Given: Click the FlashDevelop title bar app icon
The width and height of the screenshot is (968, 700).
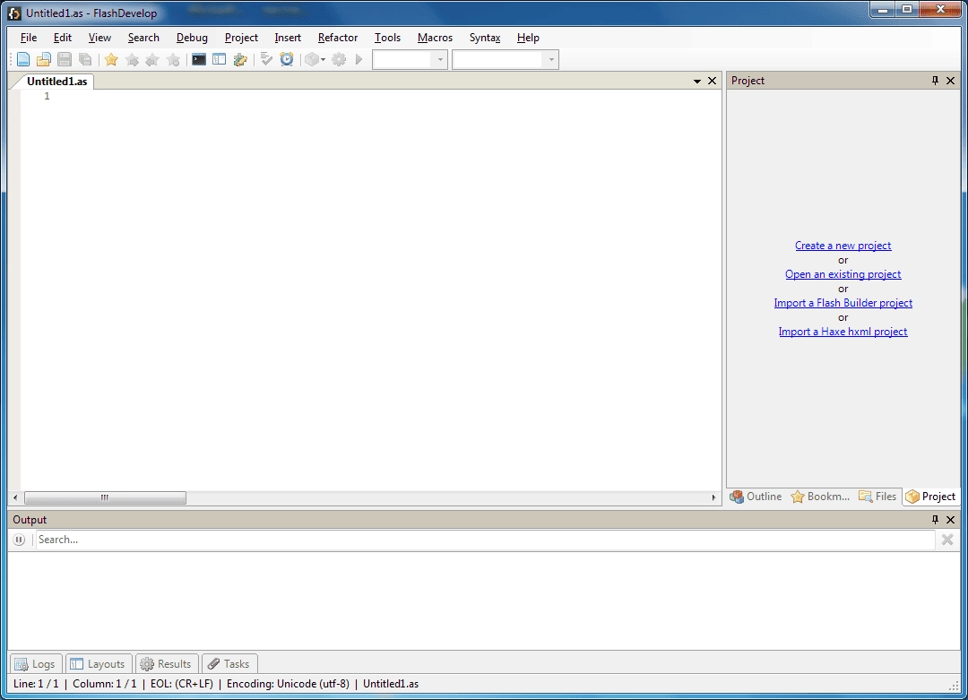Looking at the screenshot, I should point(14,13).
